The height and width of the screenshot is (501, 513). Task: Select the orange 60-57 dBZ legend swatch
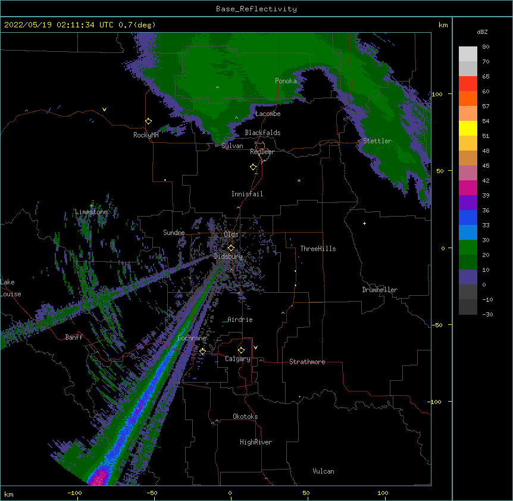click(468, 98)
